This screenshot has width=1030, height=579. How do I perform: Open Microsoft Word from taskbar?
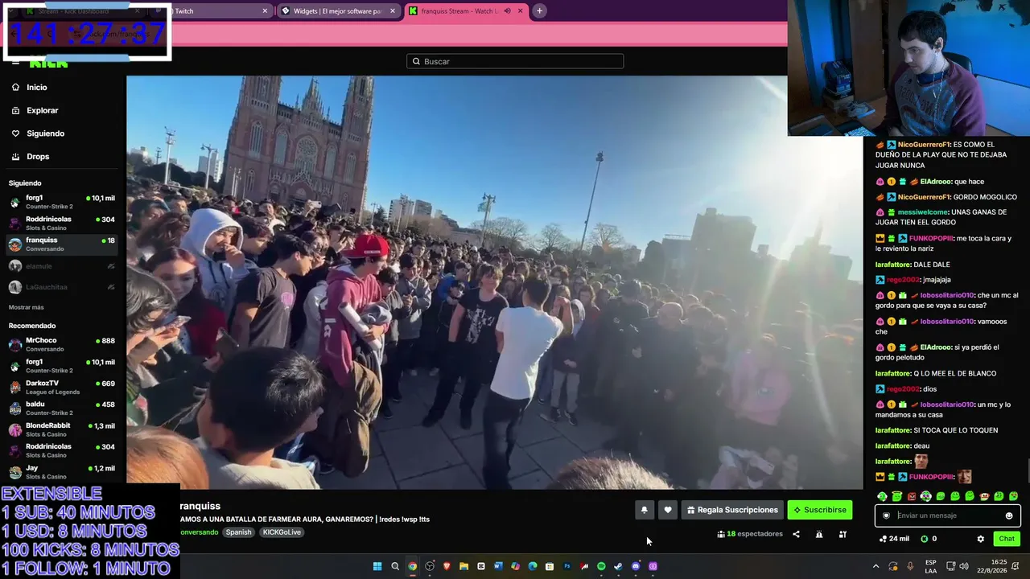(498, 566)
